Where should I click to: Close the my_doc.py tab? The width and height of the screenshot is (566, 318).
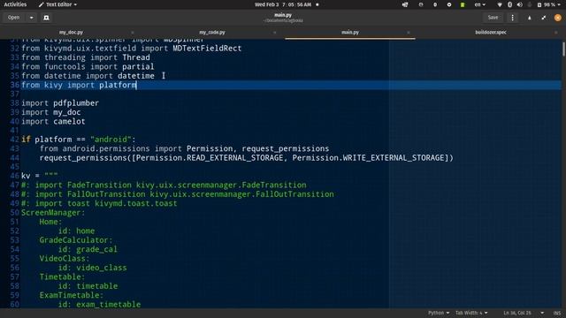point(133,33)
